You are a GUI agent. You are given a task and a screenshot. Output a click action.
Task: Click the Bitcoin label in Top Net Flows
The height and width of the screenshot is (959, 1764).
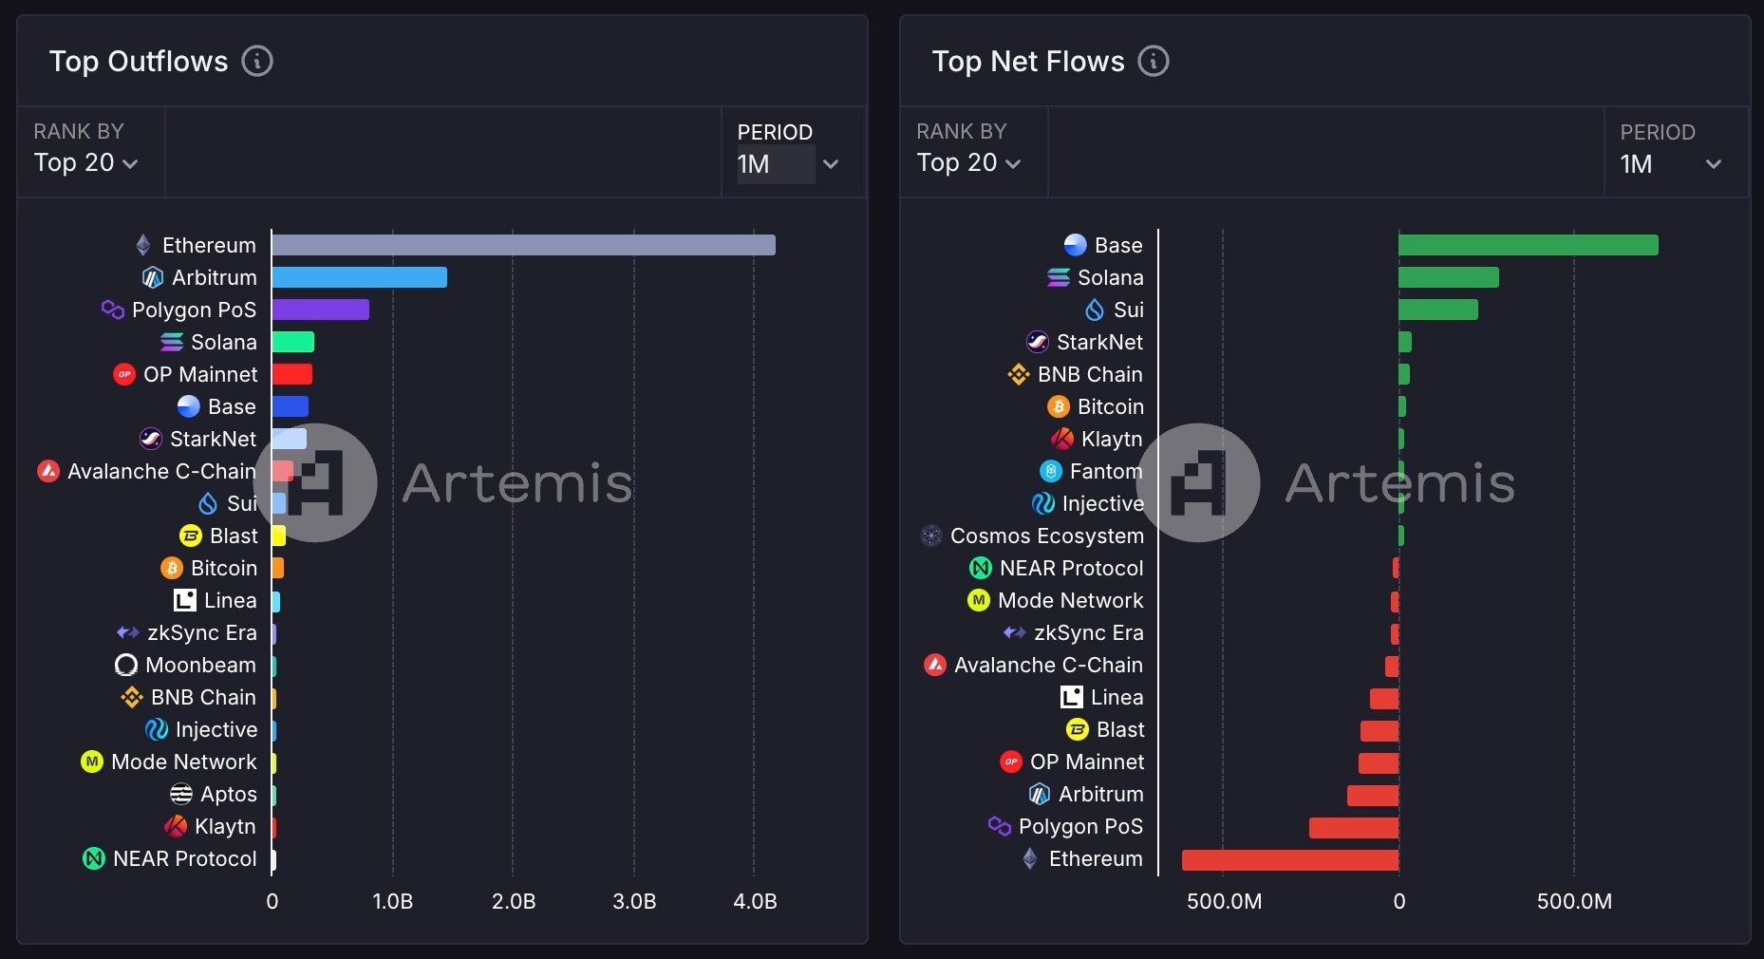[x=1111, y=406]
